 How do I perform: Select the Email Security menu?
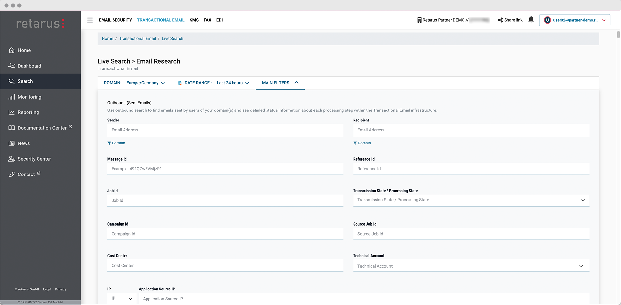[x=115, y=20]
